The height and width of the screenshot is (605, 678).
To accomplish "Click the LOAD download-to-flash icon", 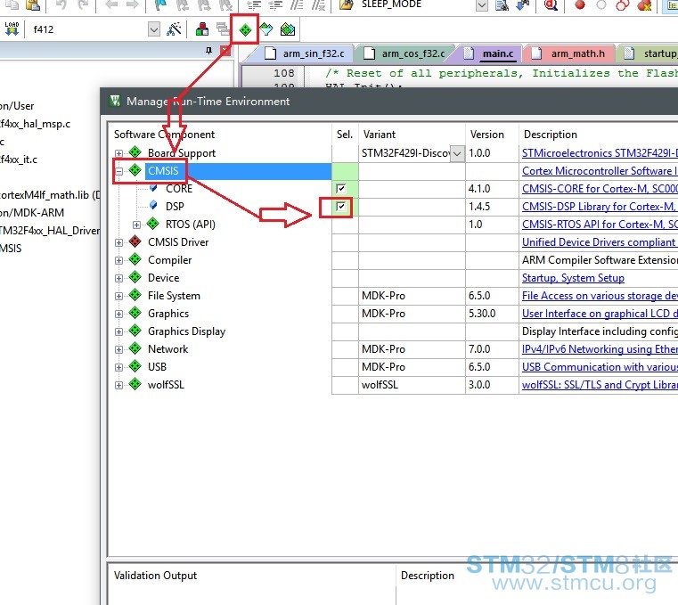I will [12, 29].
